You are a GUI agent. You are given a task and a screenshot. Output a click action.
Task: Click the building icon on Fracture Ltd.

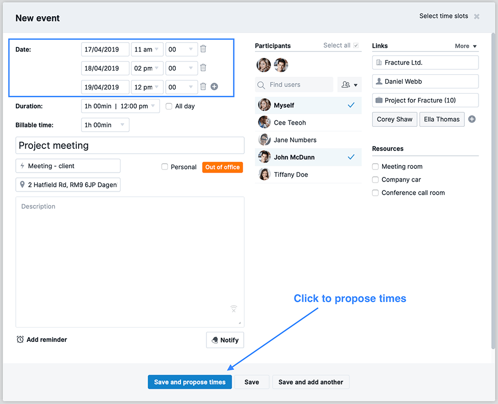(x=379, y=63)
